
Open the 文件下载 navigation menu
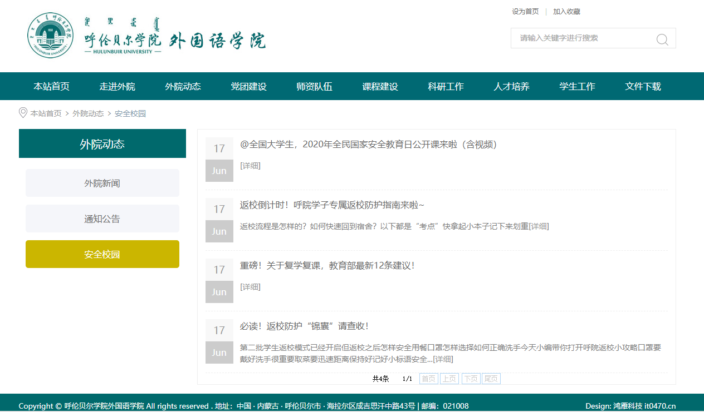pos(643,86)
